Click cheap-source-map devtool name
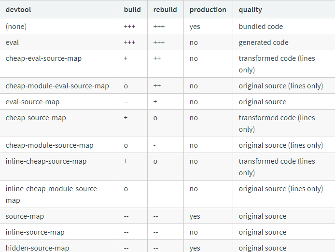This screenshot has height=252, width=335. coord(36,118)
